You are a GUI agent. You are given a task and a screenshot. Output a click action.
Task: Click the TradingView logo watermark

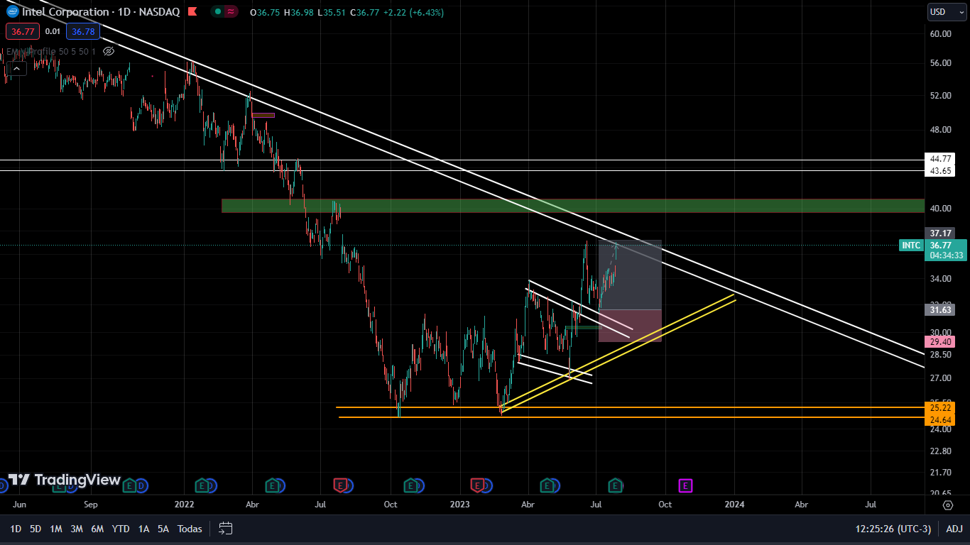coord(64,480)
